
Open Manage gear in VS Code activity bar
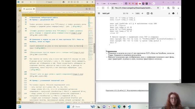[19, 99]
